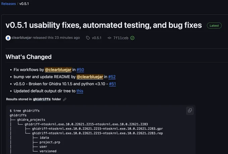This screenshot has width=228, height=154.
Task: Copy the tree ghidriffs code block
Action: pyautogui.click(x=190, y=110)
